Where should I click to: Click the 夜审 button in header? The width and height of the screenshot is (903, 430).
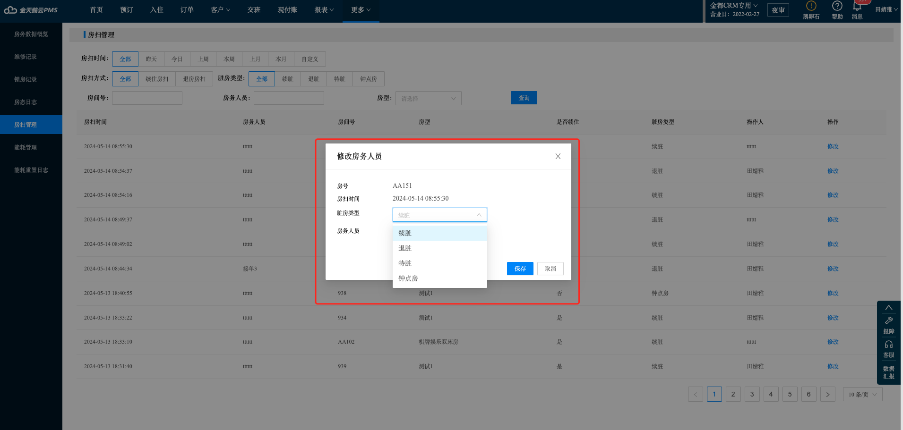click(x=778, y=10)
